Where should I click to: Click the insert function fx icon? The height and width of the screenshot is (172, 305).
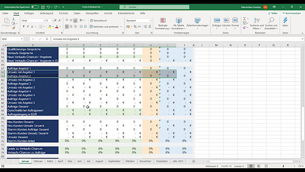pos(47,39)
